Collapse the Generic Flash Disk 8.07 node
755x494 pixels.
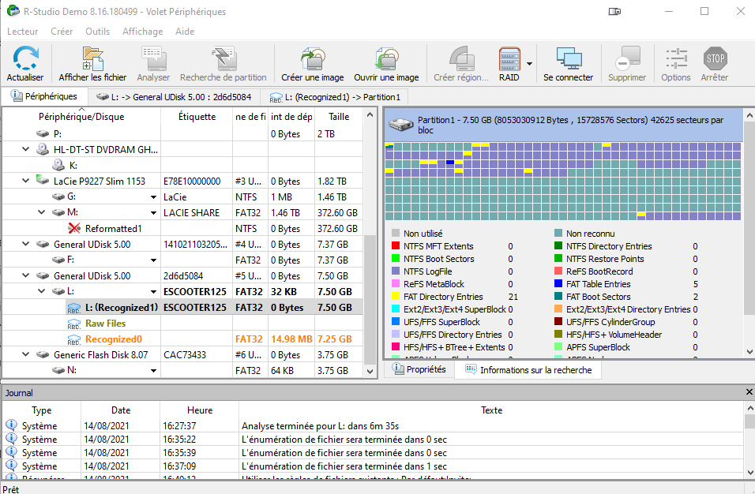pos(25,354)
